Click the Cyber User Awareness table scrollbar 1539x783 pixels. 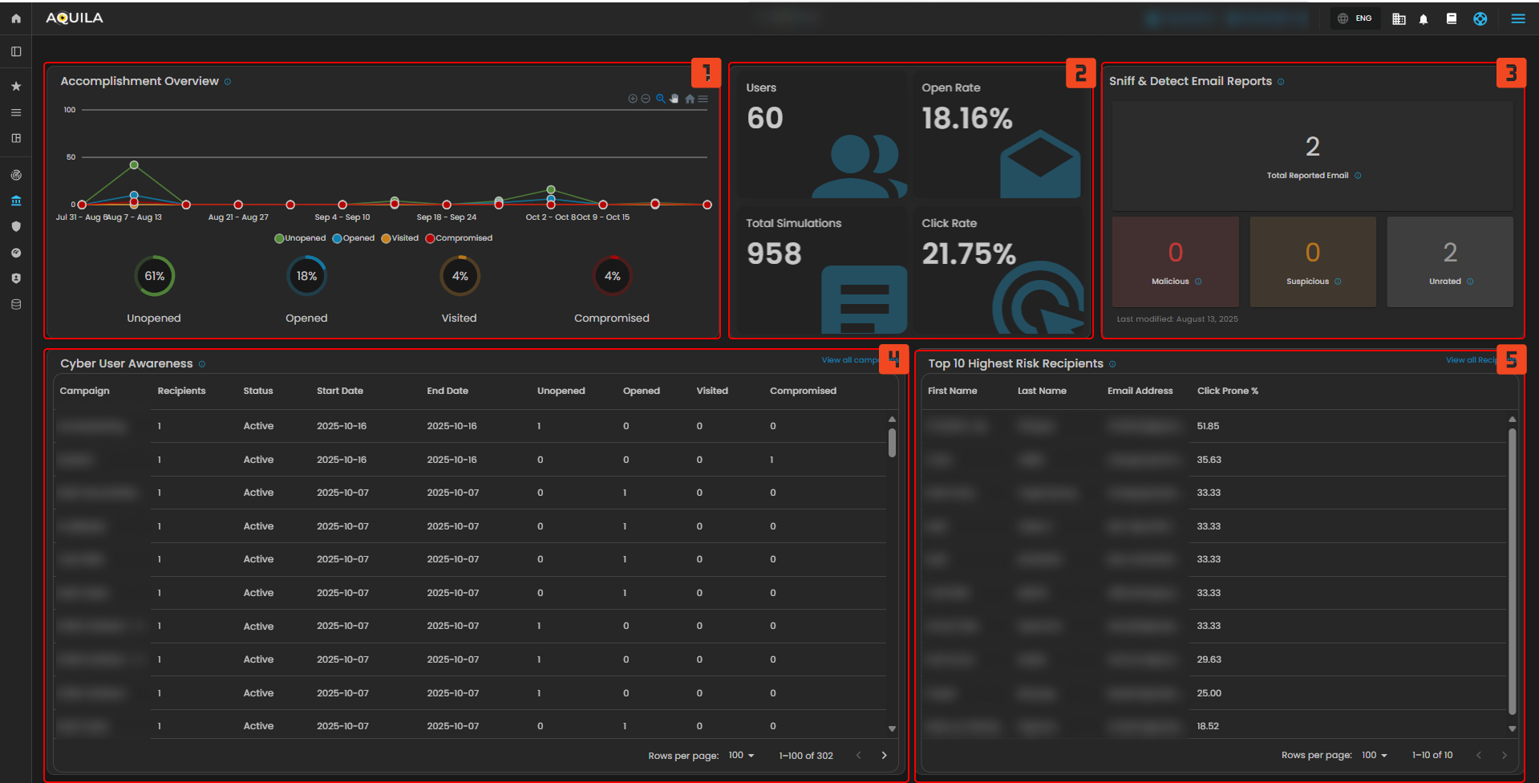pos(892,443)
